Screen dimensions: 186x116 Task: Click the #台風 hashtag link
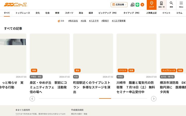[x=83, y=21]
